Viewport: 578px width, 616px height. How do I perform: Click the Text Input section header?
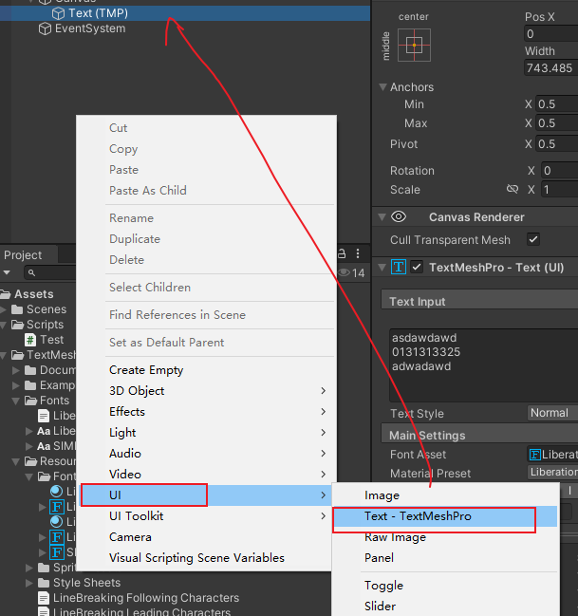coord(479,301)
